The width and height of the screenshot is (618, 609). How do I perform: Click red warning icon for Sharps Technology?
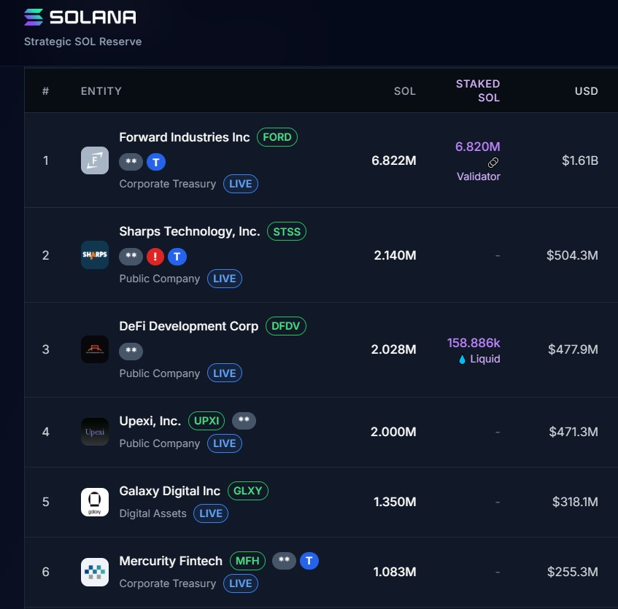155,256
